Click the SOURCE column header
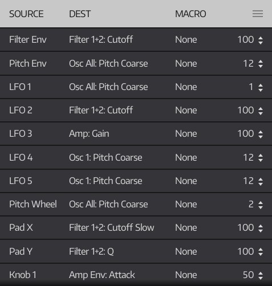Viewport: 272px width, 286px height. point(26,14)
